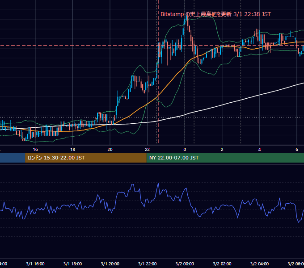Click the 3/1 22:00 bottom time label
Screen dimensions: 304x268
click(148, 264)
